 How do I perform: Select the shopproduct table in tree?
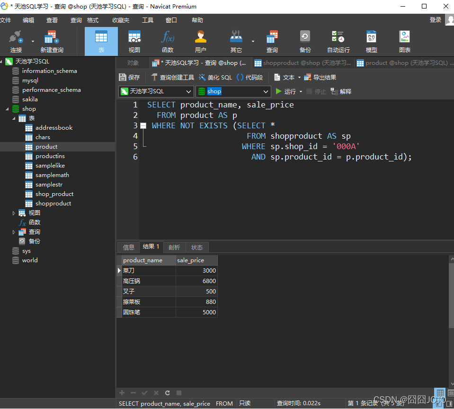[x=53, y=204]
